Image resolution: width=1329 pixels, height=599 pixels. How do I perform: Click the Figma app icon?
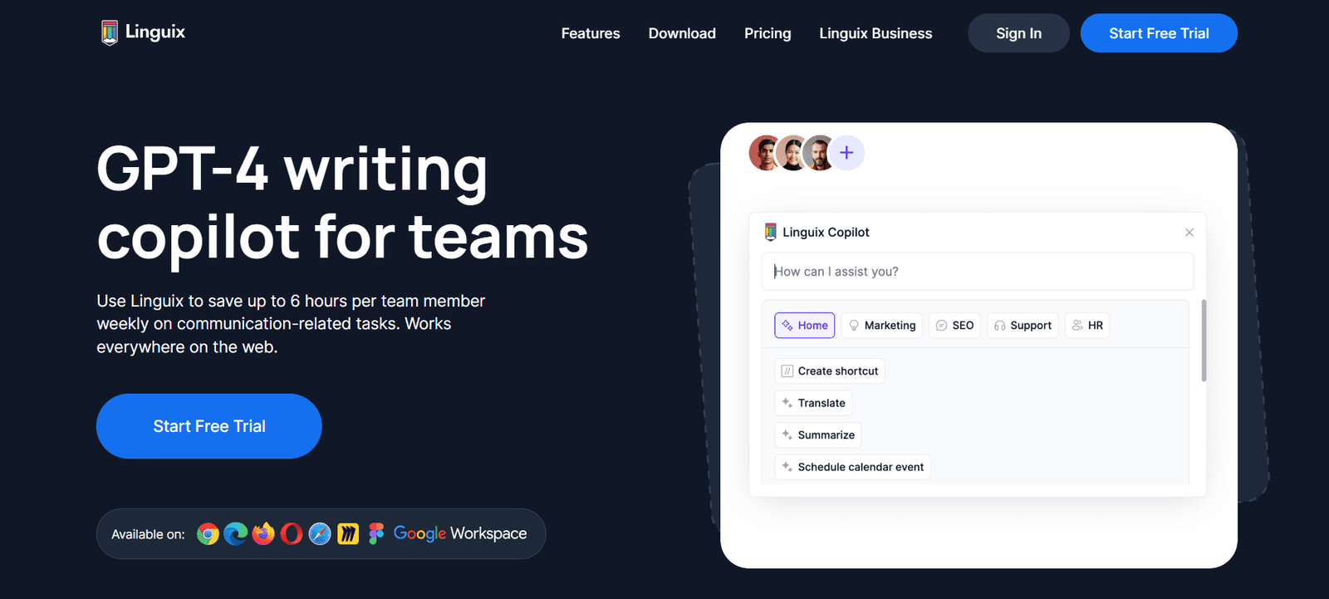point(376,533)
